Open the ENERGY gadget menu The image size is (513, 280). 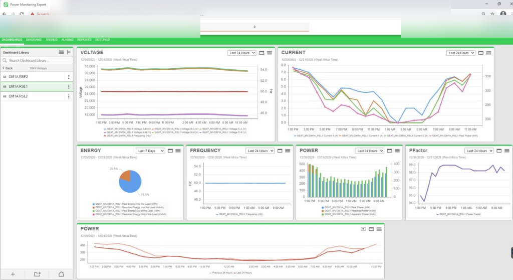pyautogui.click(x=178, y=151)
